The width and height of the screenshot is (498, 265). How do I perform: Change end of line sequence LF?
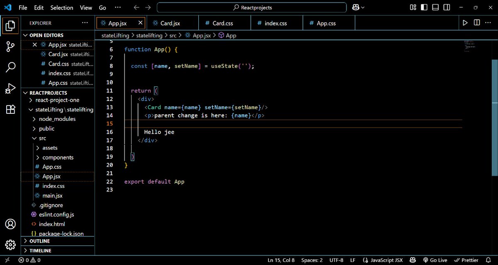(x=353, y=260)
